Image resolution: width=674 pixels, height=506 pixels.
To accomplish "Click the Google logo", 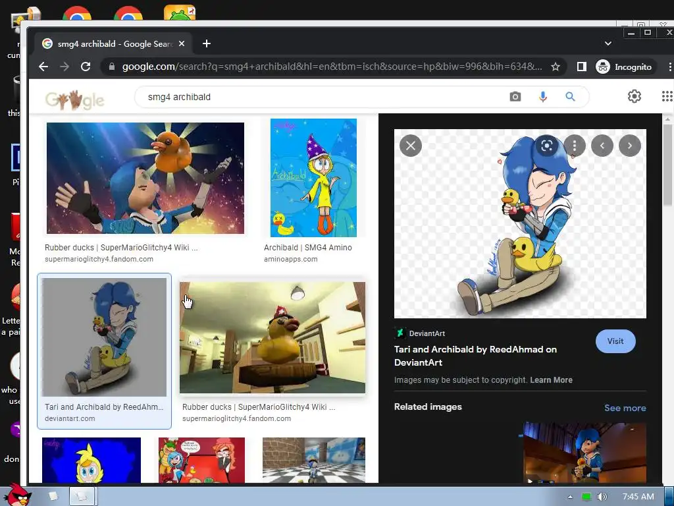I will [x=75, y=100].
